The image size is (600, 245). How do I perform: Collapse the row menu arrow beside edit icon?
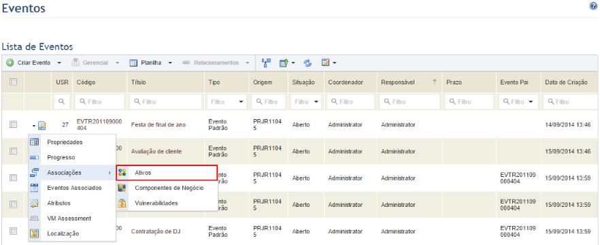(34, 125)
